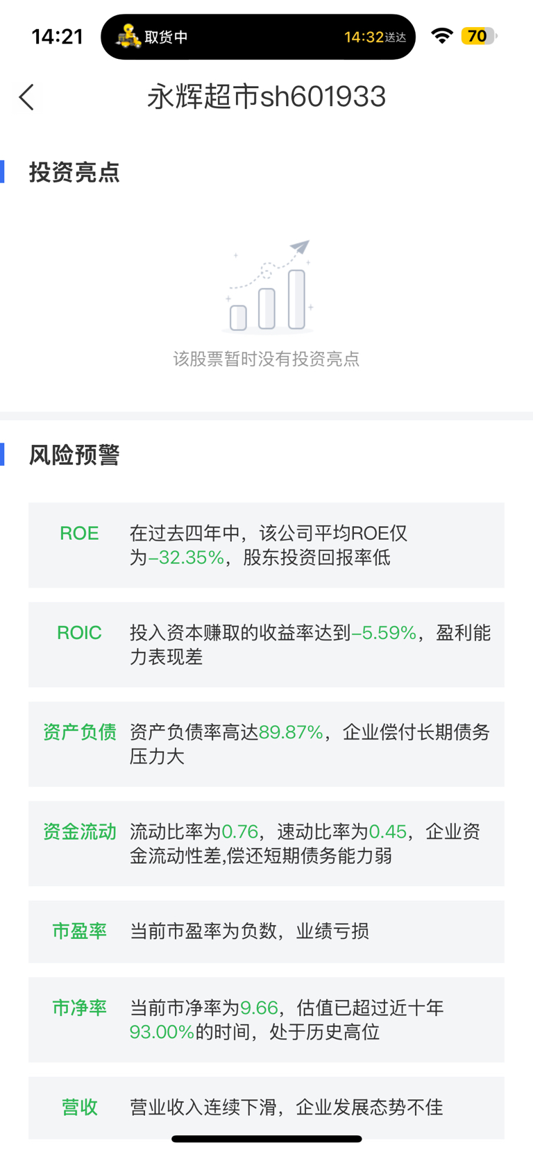Select the 资产负债 risk item

[266, 744]
